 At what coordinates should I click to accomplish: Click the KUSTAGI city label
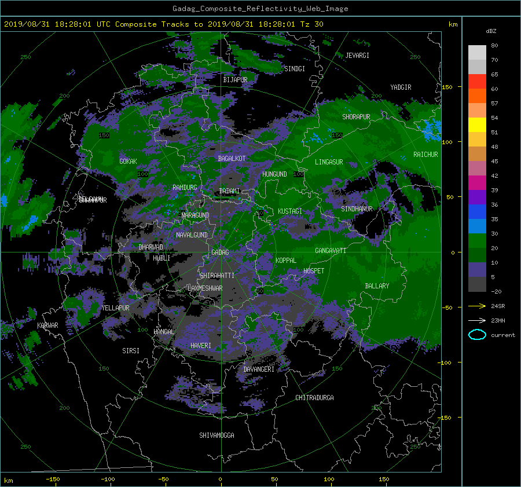pos(290,211)
